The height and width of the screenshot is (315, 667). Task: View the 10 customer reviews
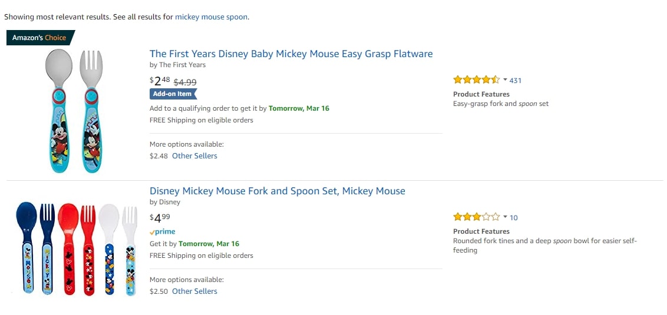[x=514, y=218]
